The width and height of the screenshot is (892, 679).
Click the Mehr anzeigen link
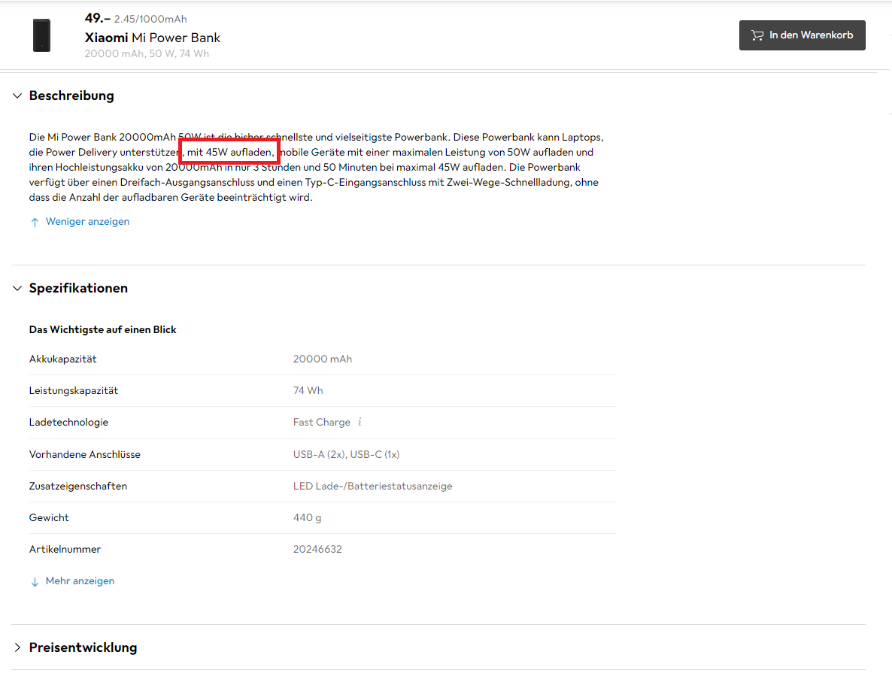click(x=80, y=581)
